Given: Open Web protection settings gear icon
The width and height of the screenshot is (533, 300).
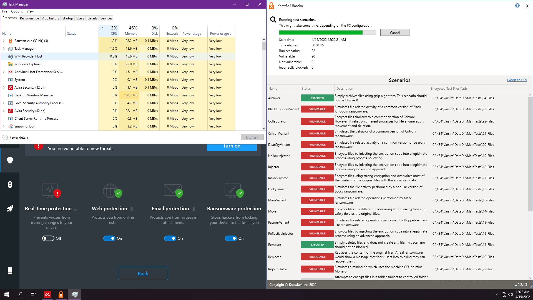Looking at the screenshot, I should tap(132, 209).
